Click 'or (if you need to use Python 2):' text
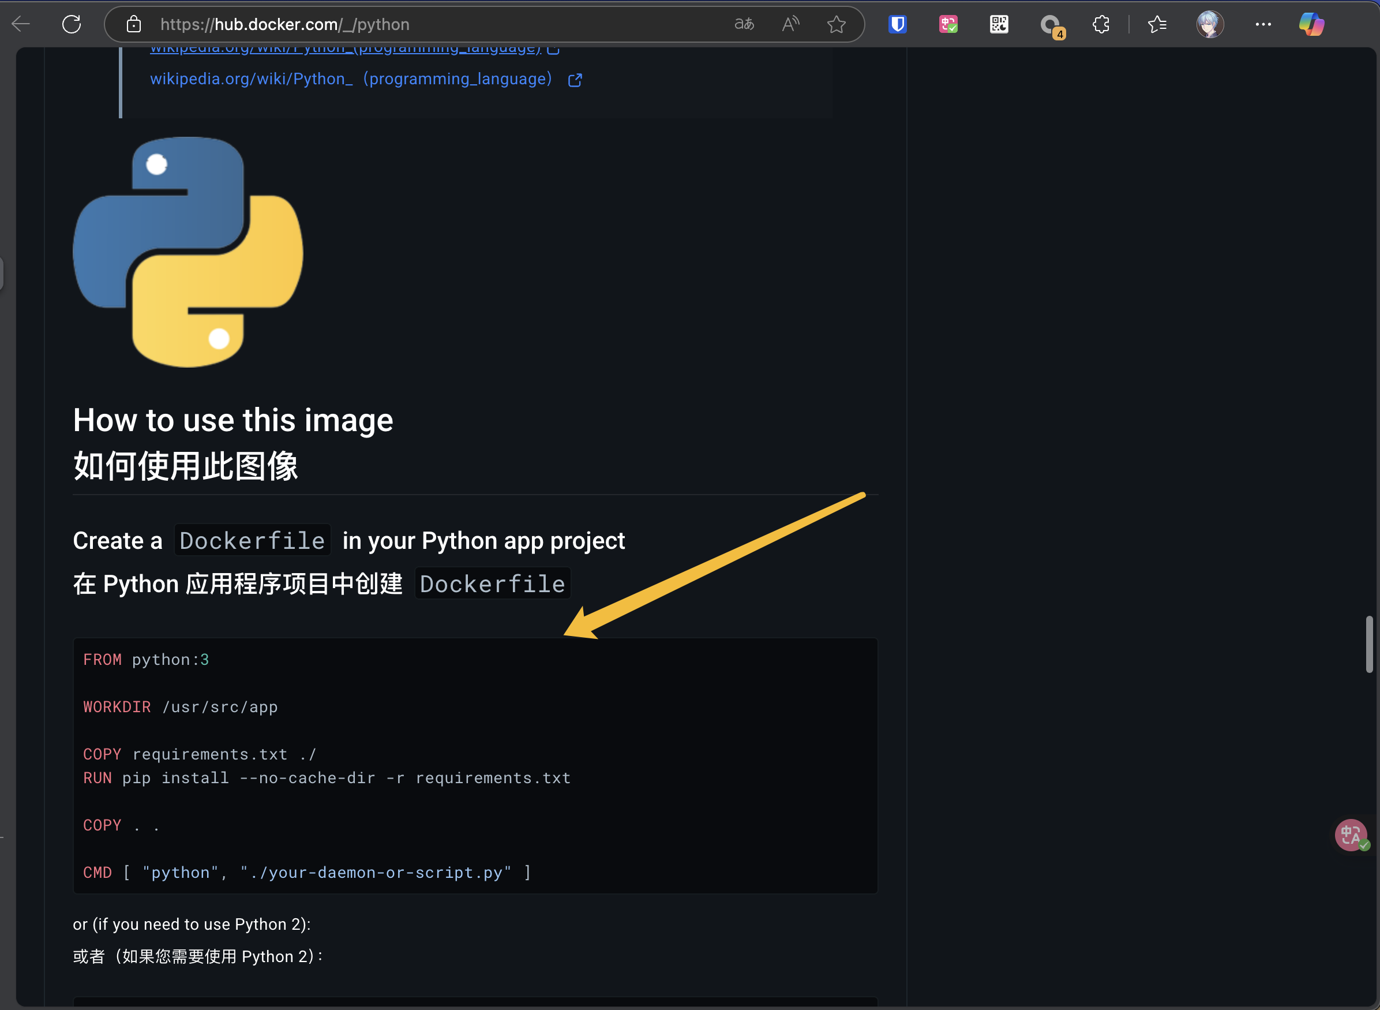The height and width of the screenshot is (1010, 1380). tap(192, 924)
